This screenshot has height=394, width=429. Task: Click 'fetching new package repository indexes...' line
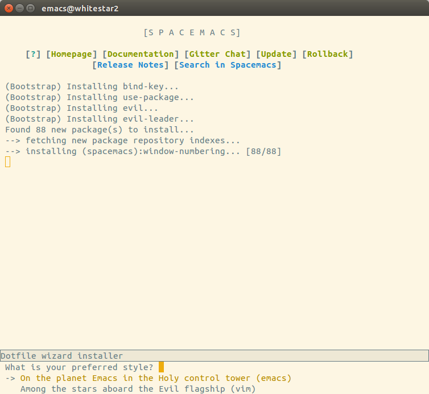(x=122, y=140)
